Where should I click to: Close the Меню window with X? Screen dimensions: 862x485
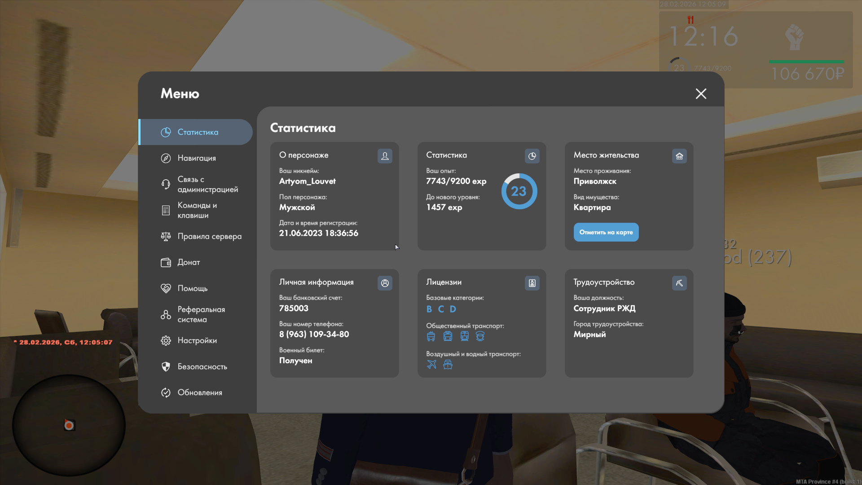[x=701, y=93]
